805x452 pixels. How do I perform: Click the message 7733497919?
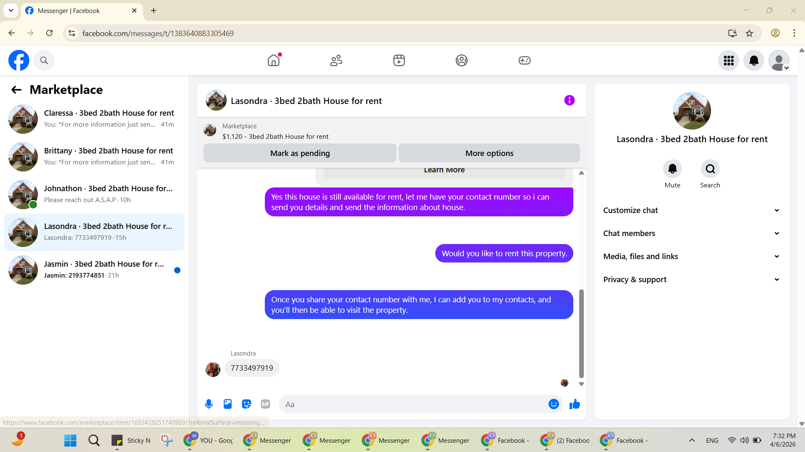[x=252, y=368]
